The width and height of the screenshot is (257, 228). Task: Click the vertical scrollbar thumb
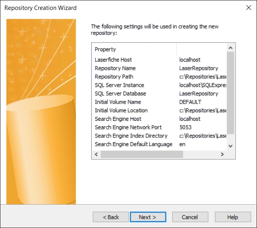click(230, 93)
